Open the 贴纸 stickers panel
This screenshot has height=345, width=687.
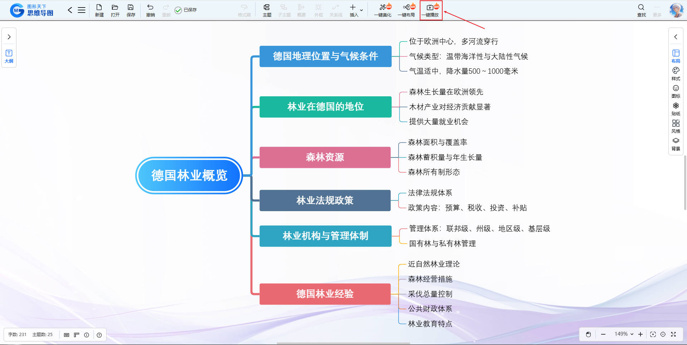(676, 108)
